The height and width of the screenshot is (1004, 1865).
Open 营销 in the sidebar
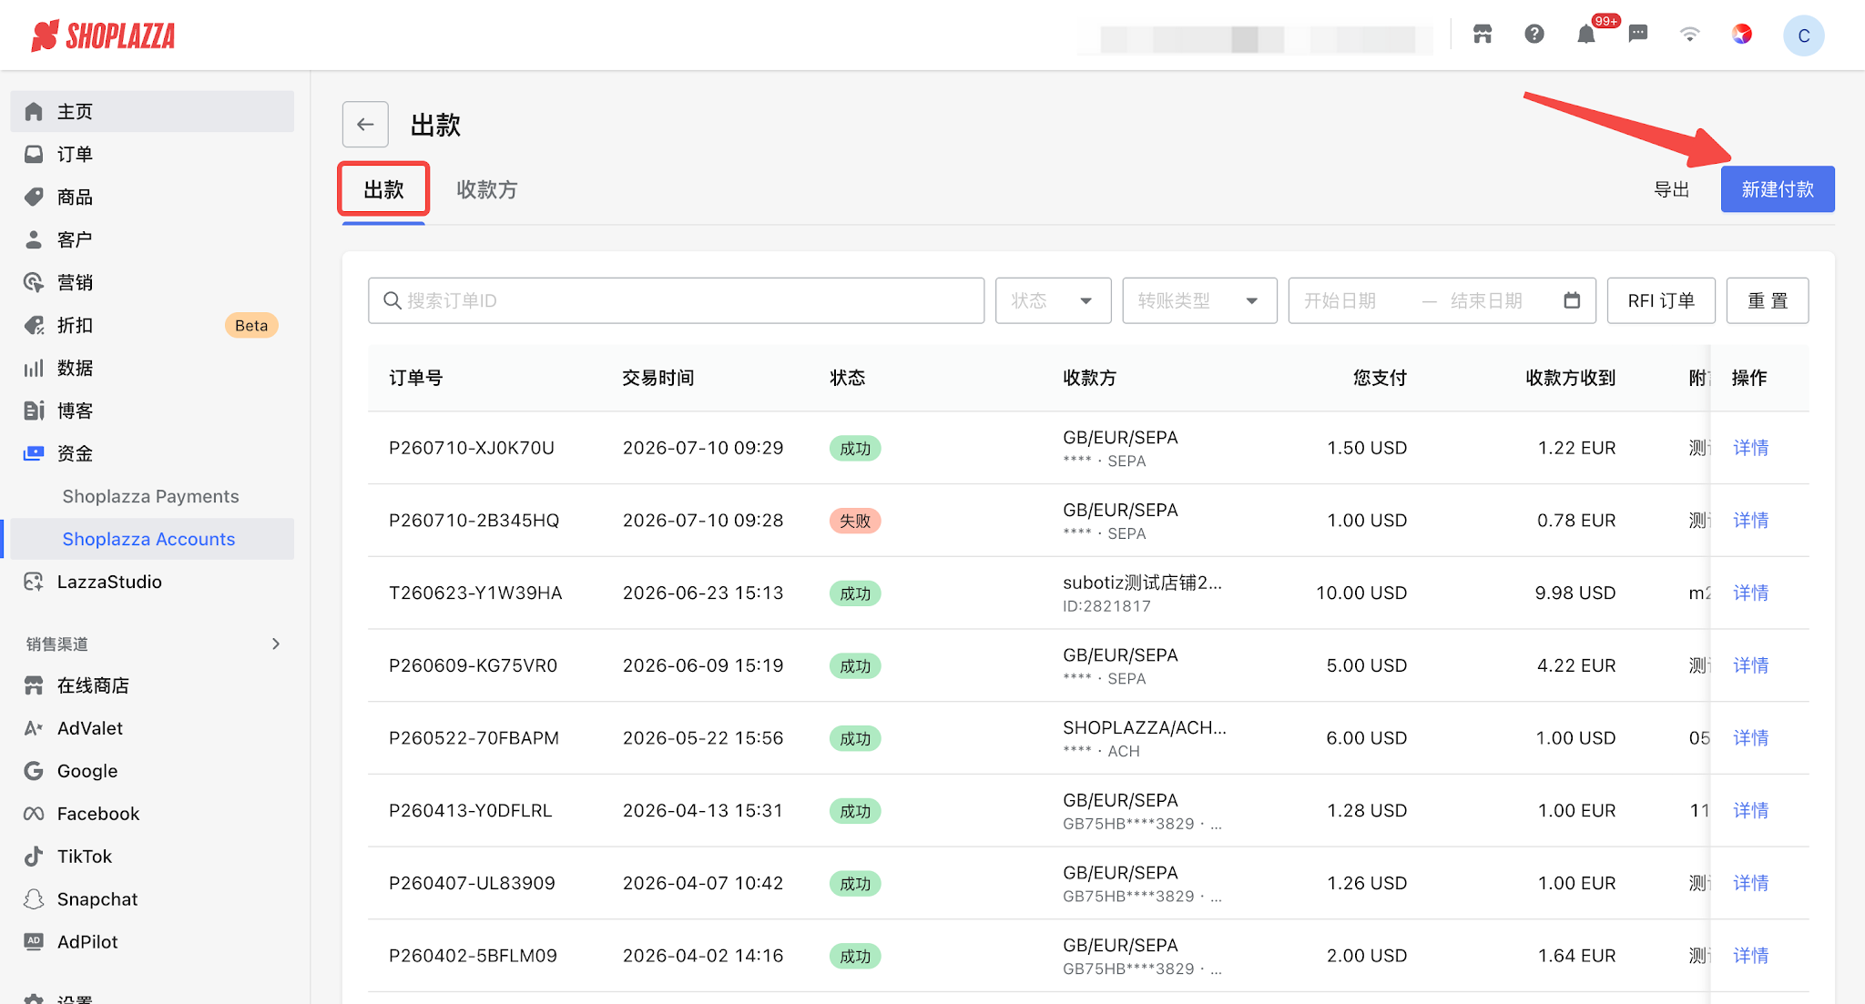(152, 282)
